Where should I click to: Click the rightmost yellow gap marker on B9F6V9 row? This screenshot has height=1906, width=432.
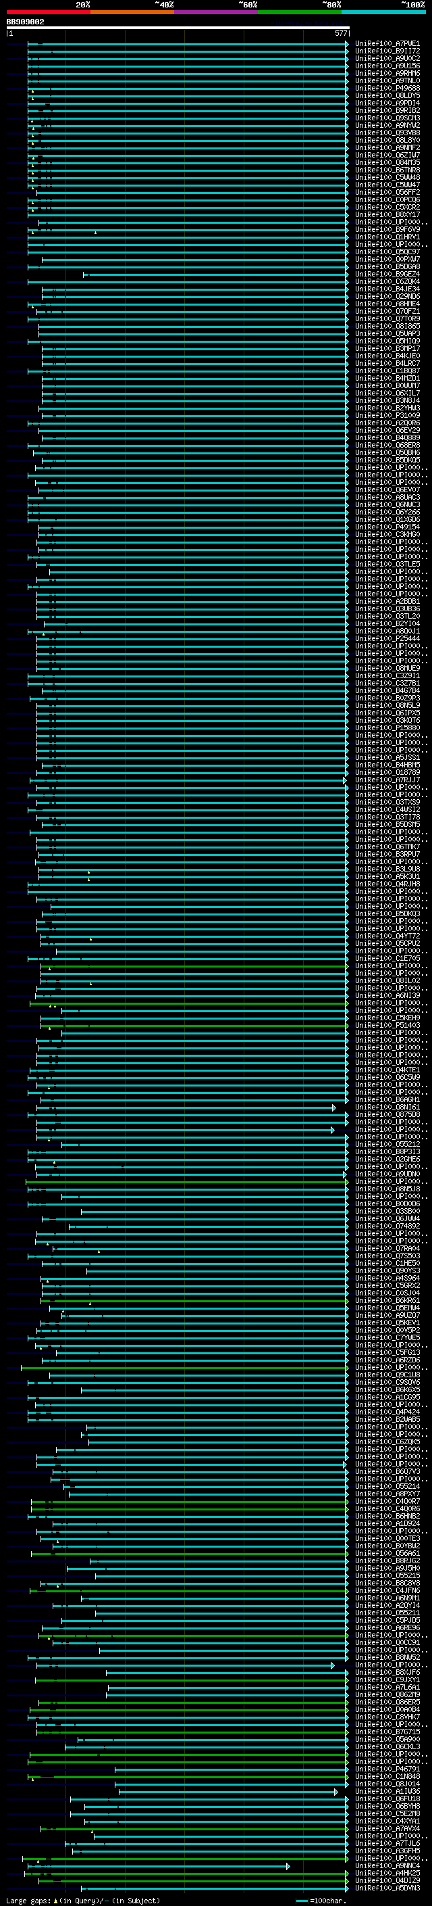coord(95,233)
